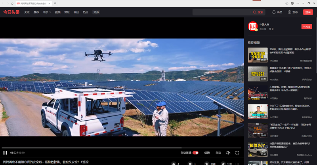Click the video progress bar to seek
The image size is (317, 165).
point(119,148)
